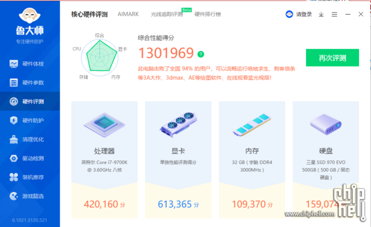
Task: Click the 鲁大师 logo avatar
Action: click(30, 16)
